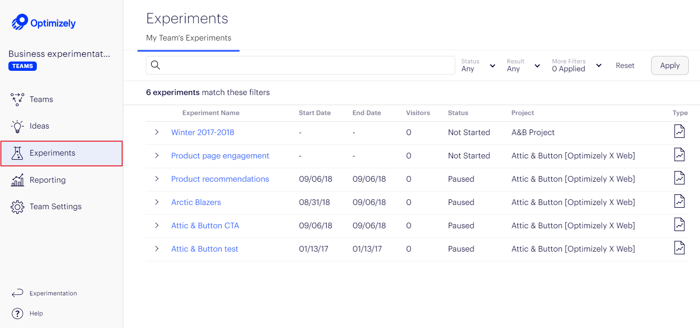
Task: Open the Product recommendations experiment link
Action: pos(220,179)
